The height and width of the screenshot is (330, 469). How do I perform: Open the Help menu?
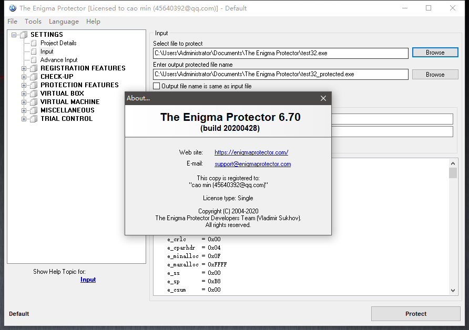[x=93, y=22]
